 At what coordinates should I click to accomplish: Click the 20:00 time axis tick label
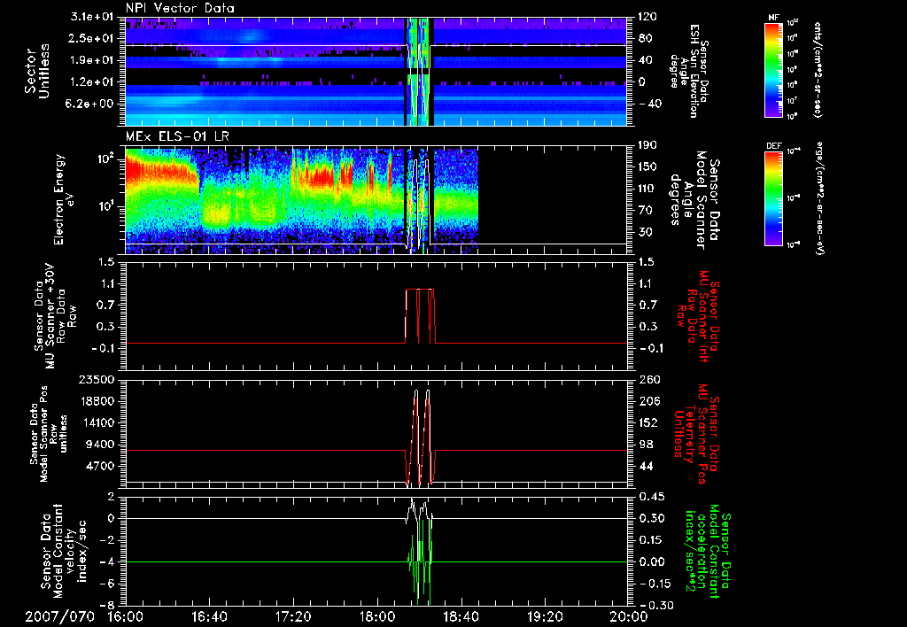[x=627, y=615]
